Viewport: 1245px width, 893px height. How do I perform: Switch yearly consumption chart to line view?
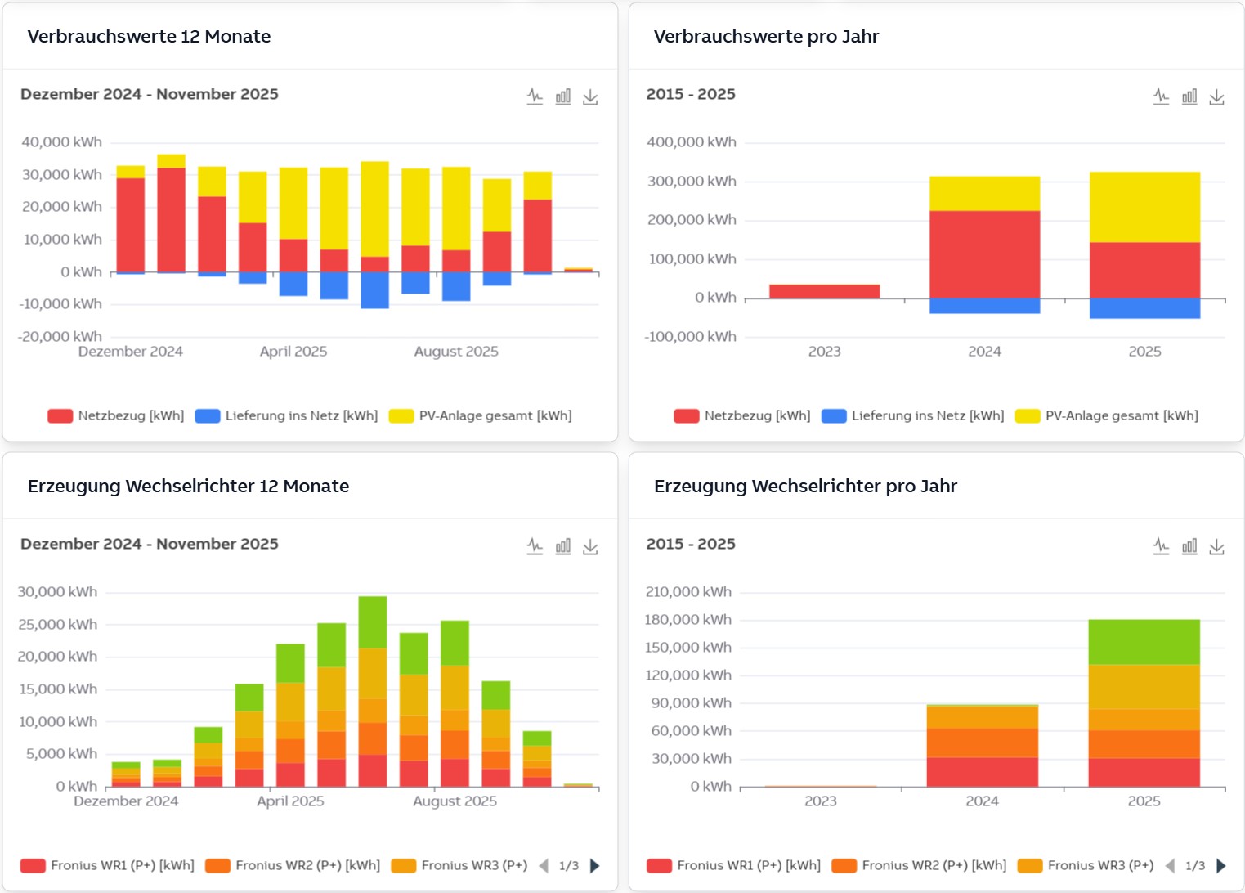(1161, 96)
